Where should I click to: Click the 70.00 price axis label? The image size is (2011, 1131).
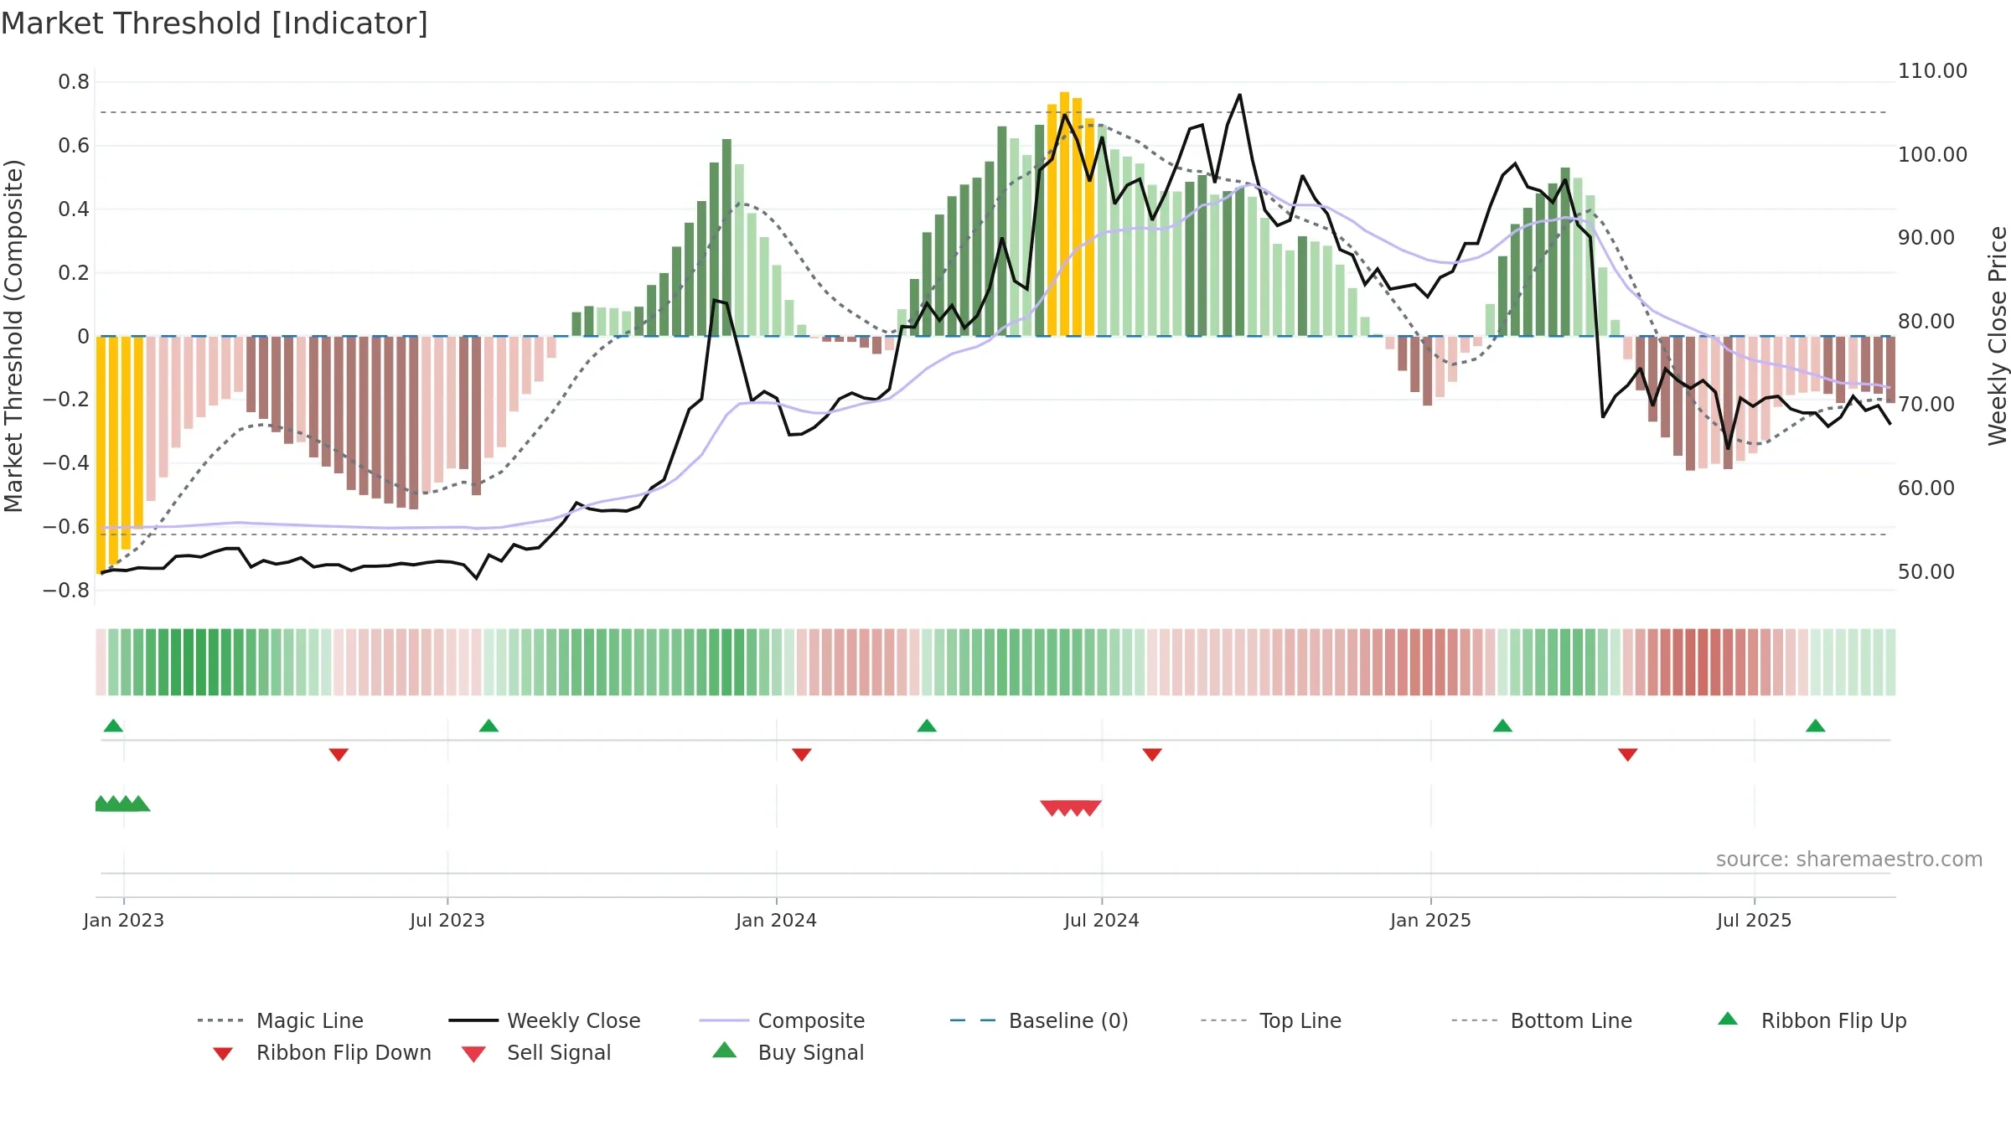click(1926, 405)
